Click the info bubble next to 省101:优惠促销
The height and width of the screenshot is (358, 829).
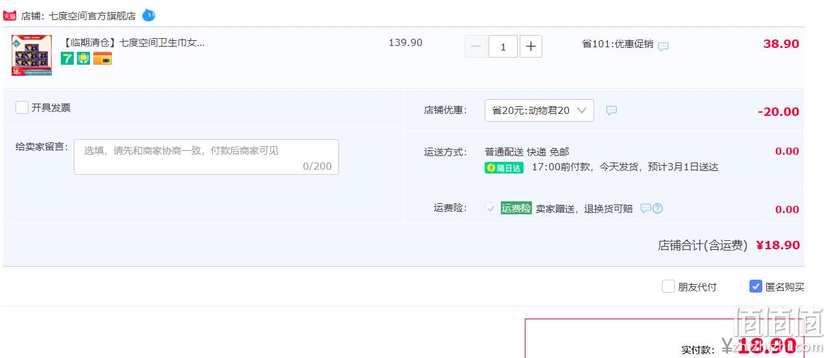tap(663, 47)
